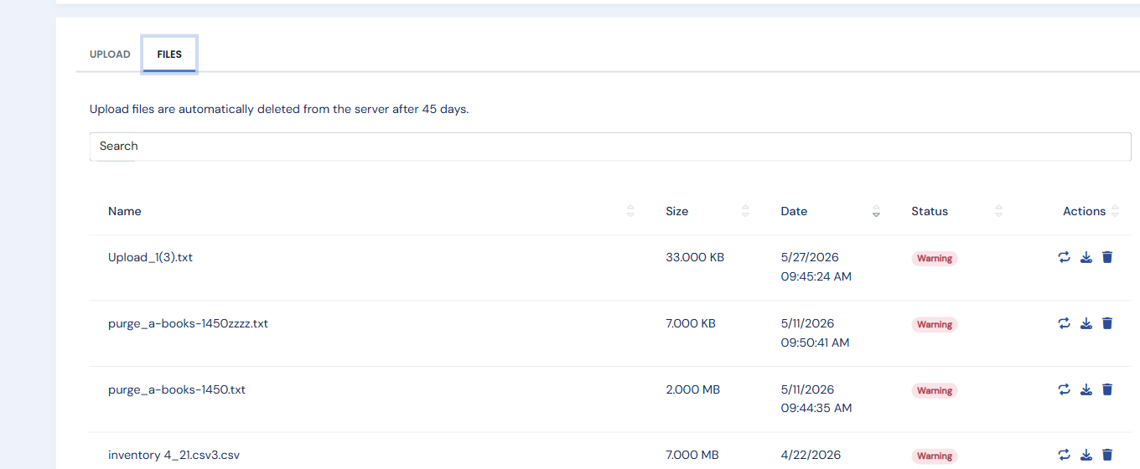Click Warning badge for Upload_1(3).txt
This screenshot has width=1140, height=469.
point(935,259)
